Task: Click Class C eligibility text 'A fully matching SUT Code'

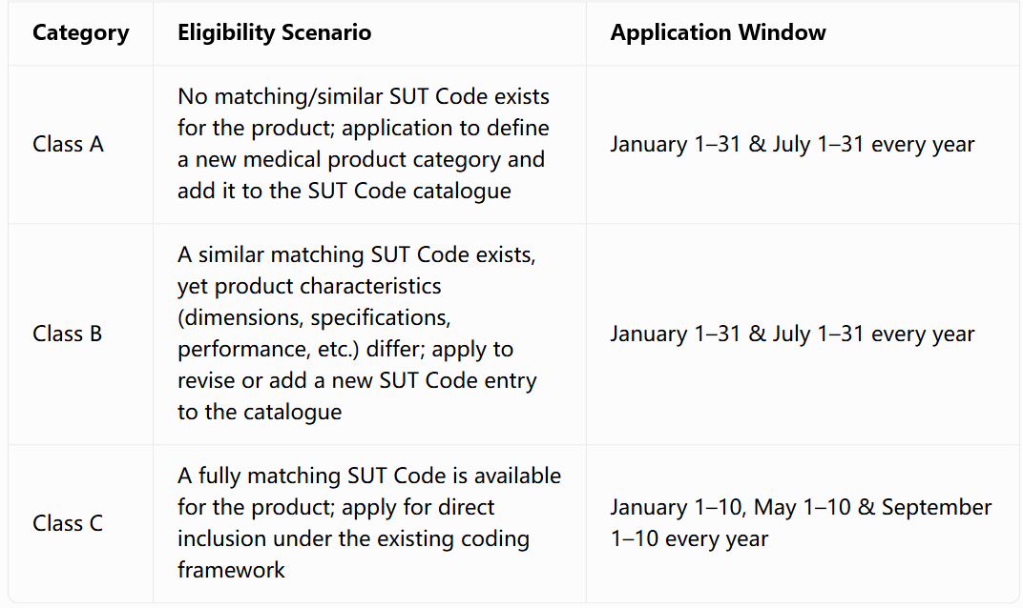Action: pyautogui.click(x=369, y=476)
